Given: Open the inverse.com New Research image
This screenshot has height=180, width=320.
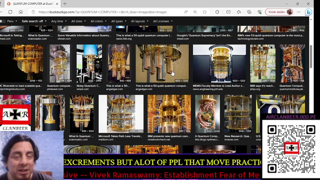Looking at the screenshot, I should pos(238,114).
